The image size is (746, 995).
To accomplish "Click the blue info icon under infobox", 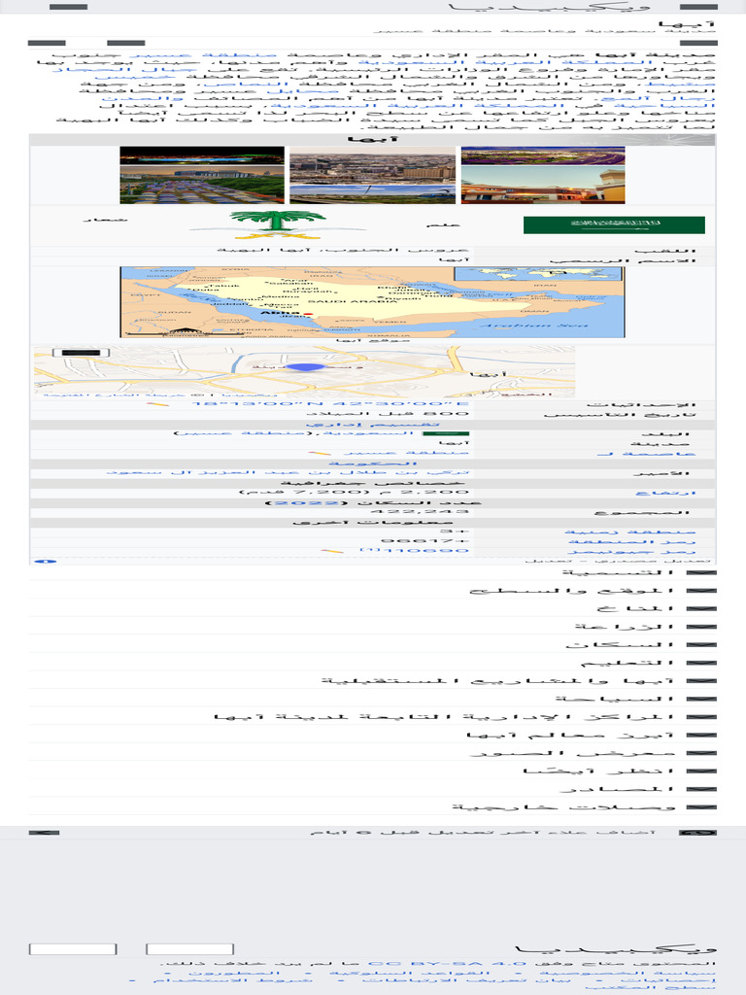I will [x=45, y=562].
